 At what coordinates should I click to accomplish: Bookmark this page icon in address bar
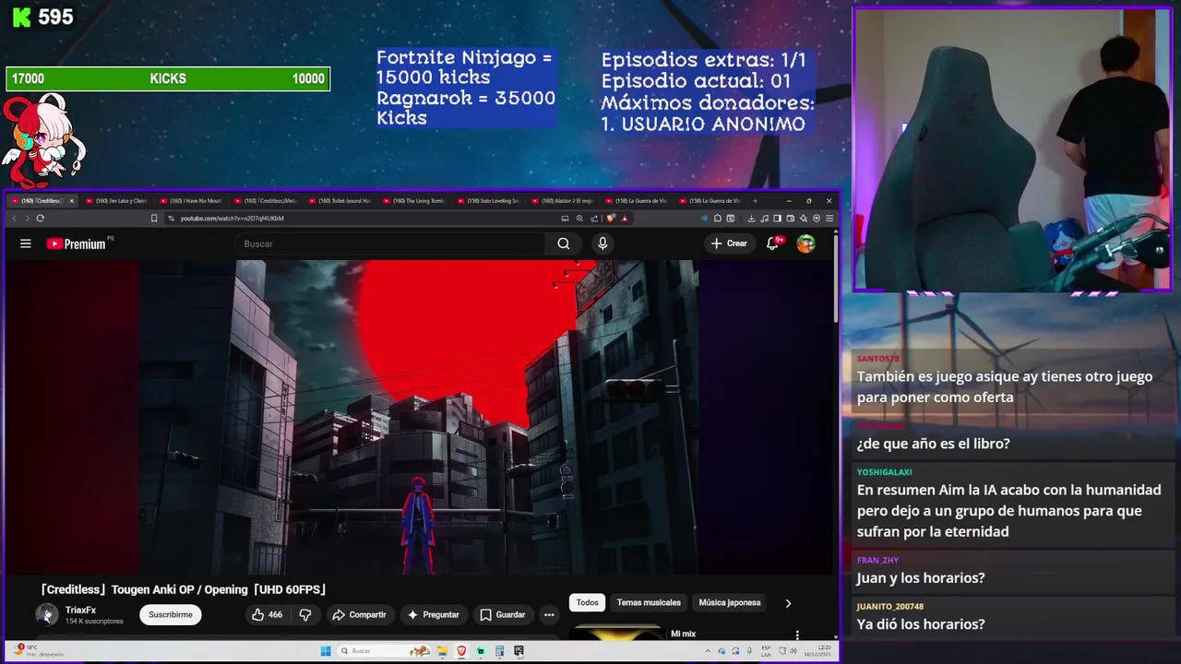tap(154, 219)
